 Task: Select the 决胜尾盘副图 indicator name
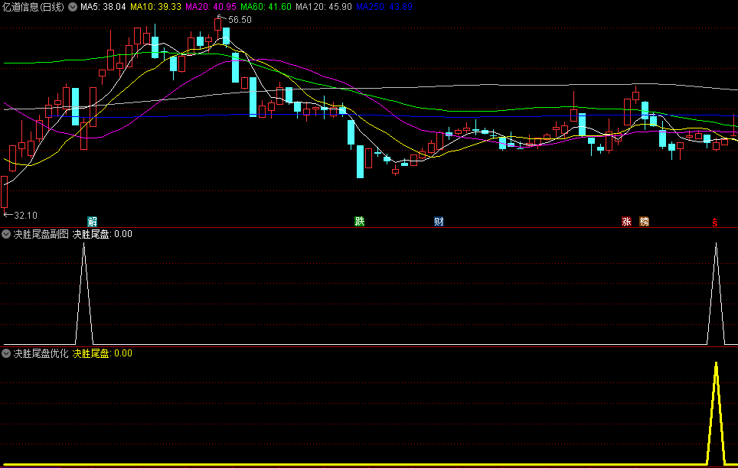(x=41, y=234)
